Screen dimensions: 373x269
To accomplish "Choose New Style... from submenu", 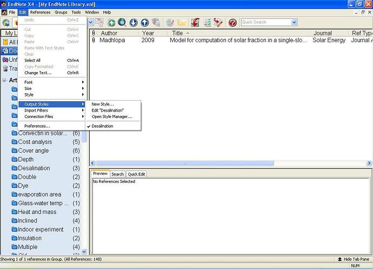I will click(x=113, y=104).
